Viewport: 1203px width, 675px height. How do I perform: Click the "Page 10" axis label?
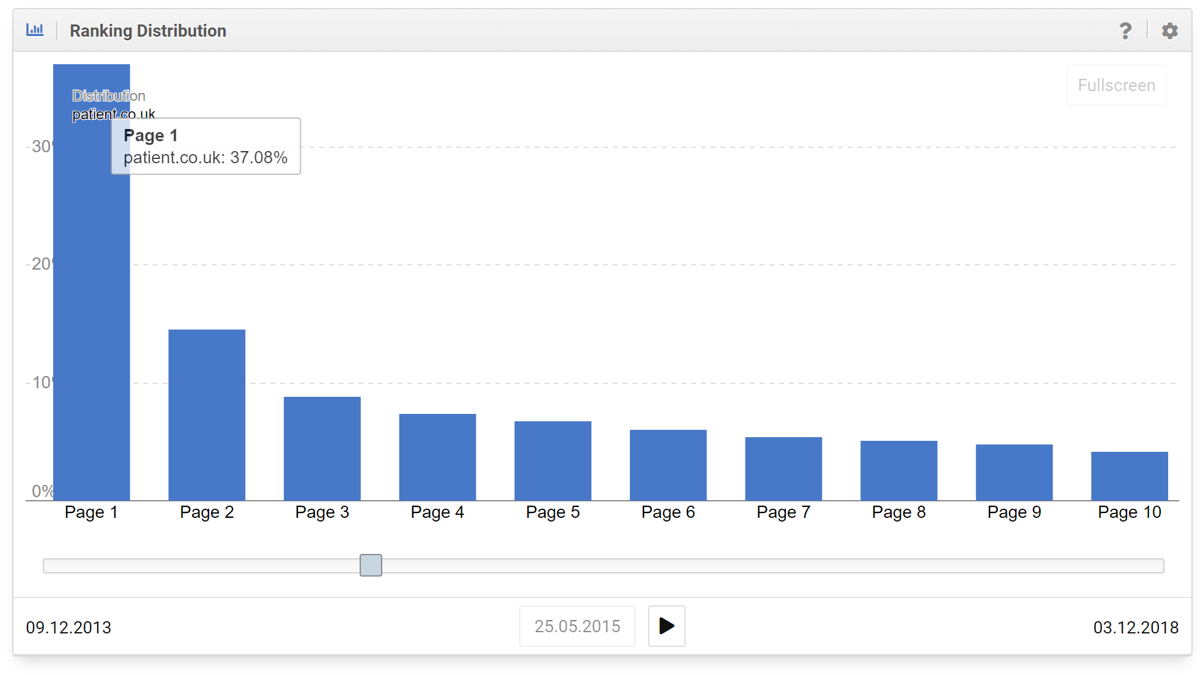tap(1130, 512)
